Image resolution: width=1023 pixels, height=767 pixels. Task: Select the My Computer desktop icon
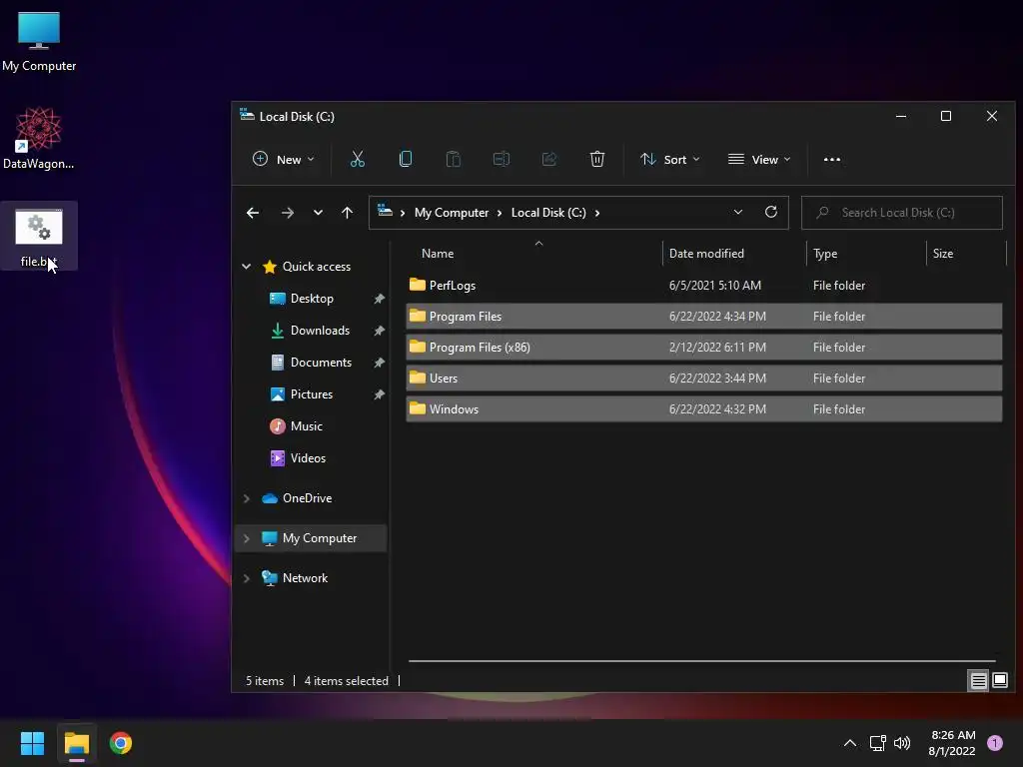pyautogui.click(x=39, y=42)
